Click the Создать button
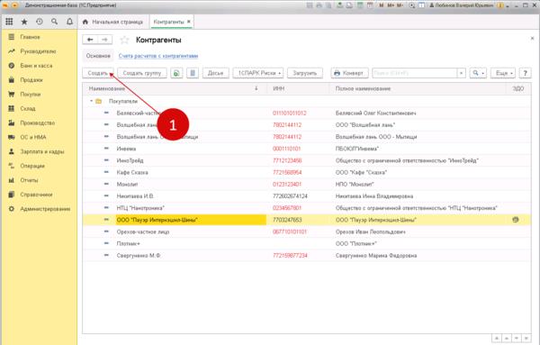The width and height of the screenshot is (540, 345). [x=98, y=73]
